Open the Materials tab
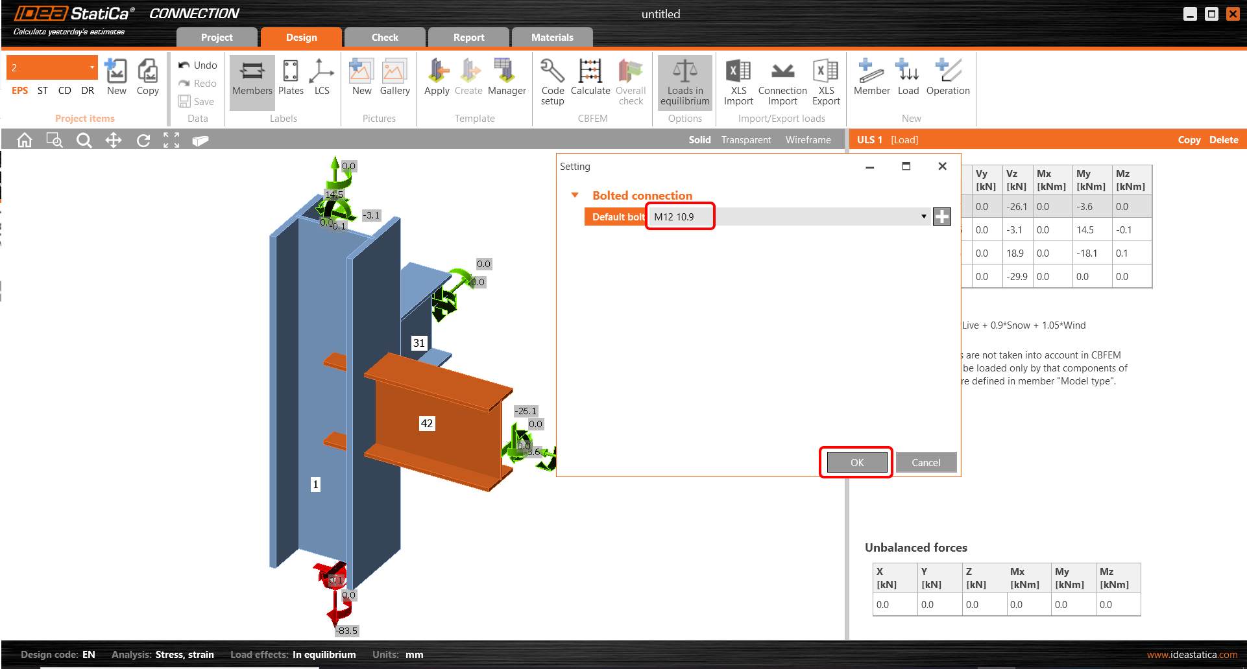Viewport: 1247px width, 669px height. click(551, 38)
